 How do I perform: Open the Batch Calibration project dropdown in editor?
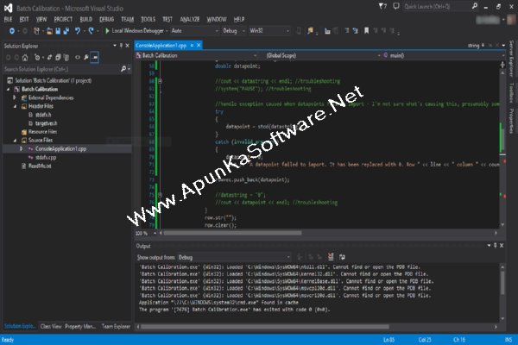196,55
